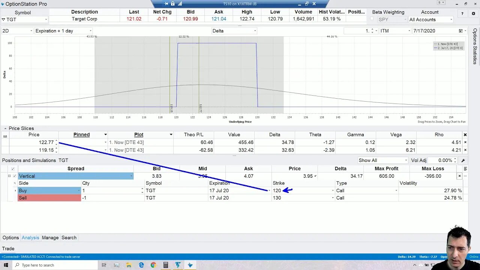
Task: Delete the 119.15 price slice row
Action: tap(465, 150)
